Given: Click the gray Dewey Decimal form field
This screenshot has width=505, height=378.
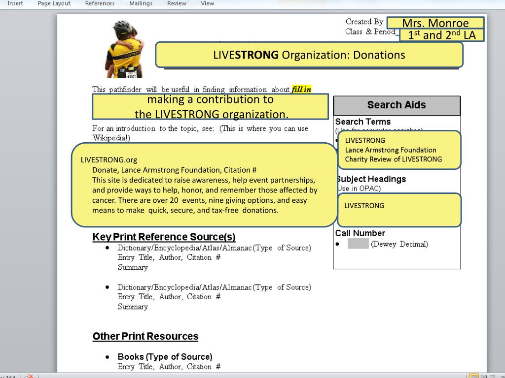Looking at the screenshot, I should click(358, 244).
